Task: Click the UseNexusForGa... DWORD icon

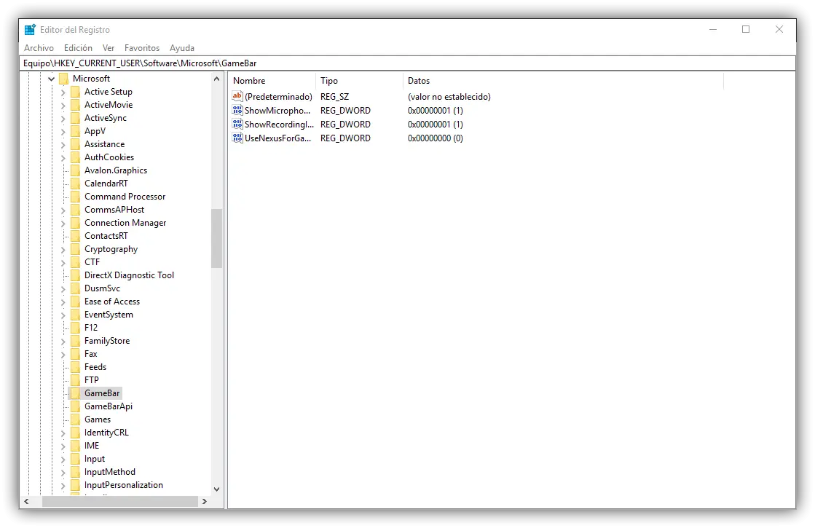Action: (237, 138)
